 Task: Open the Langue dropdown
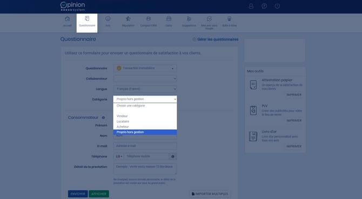coord(145,89)
